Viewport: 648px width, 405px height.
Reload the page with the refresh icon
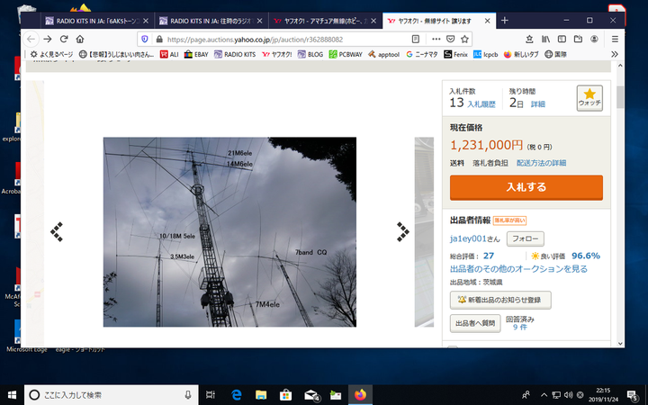[67, 39]
